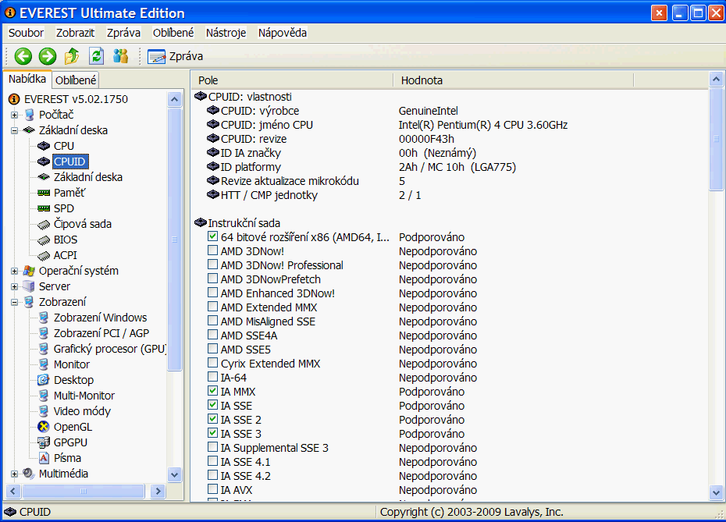Click the Up level arrow icon

(72, 56)
